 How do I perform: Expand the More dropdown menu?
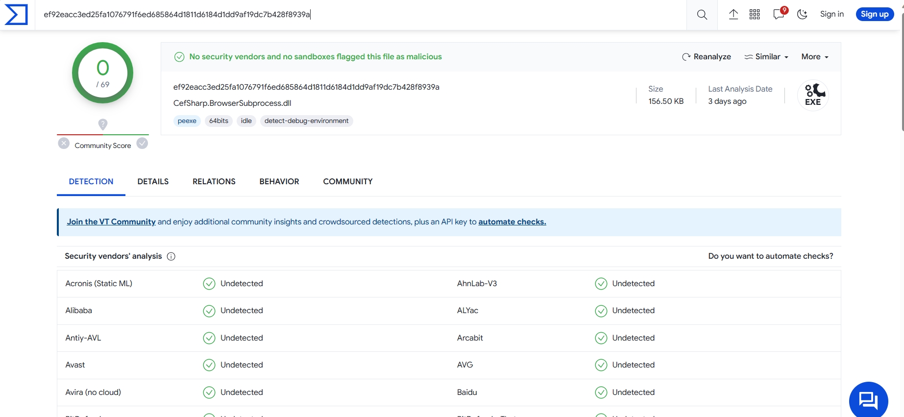click(814, 57)
